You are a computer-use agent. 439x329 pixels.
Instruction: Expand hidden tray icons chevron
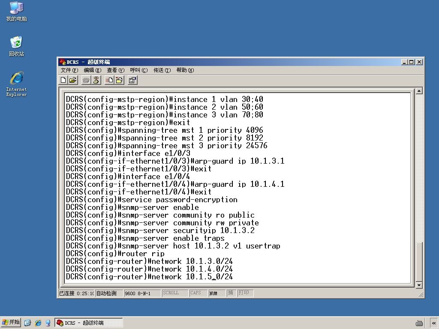tap(434, 323)
